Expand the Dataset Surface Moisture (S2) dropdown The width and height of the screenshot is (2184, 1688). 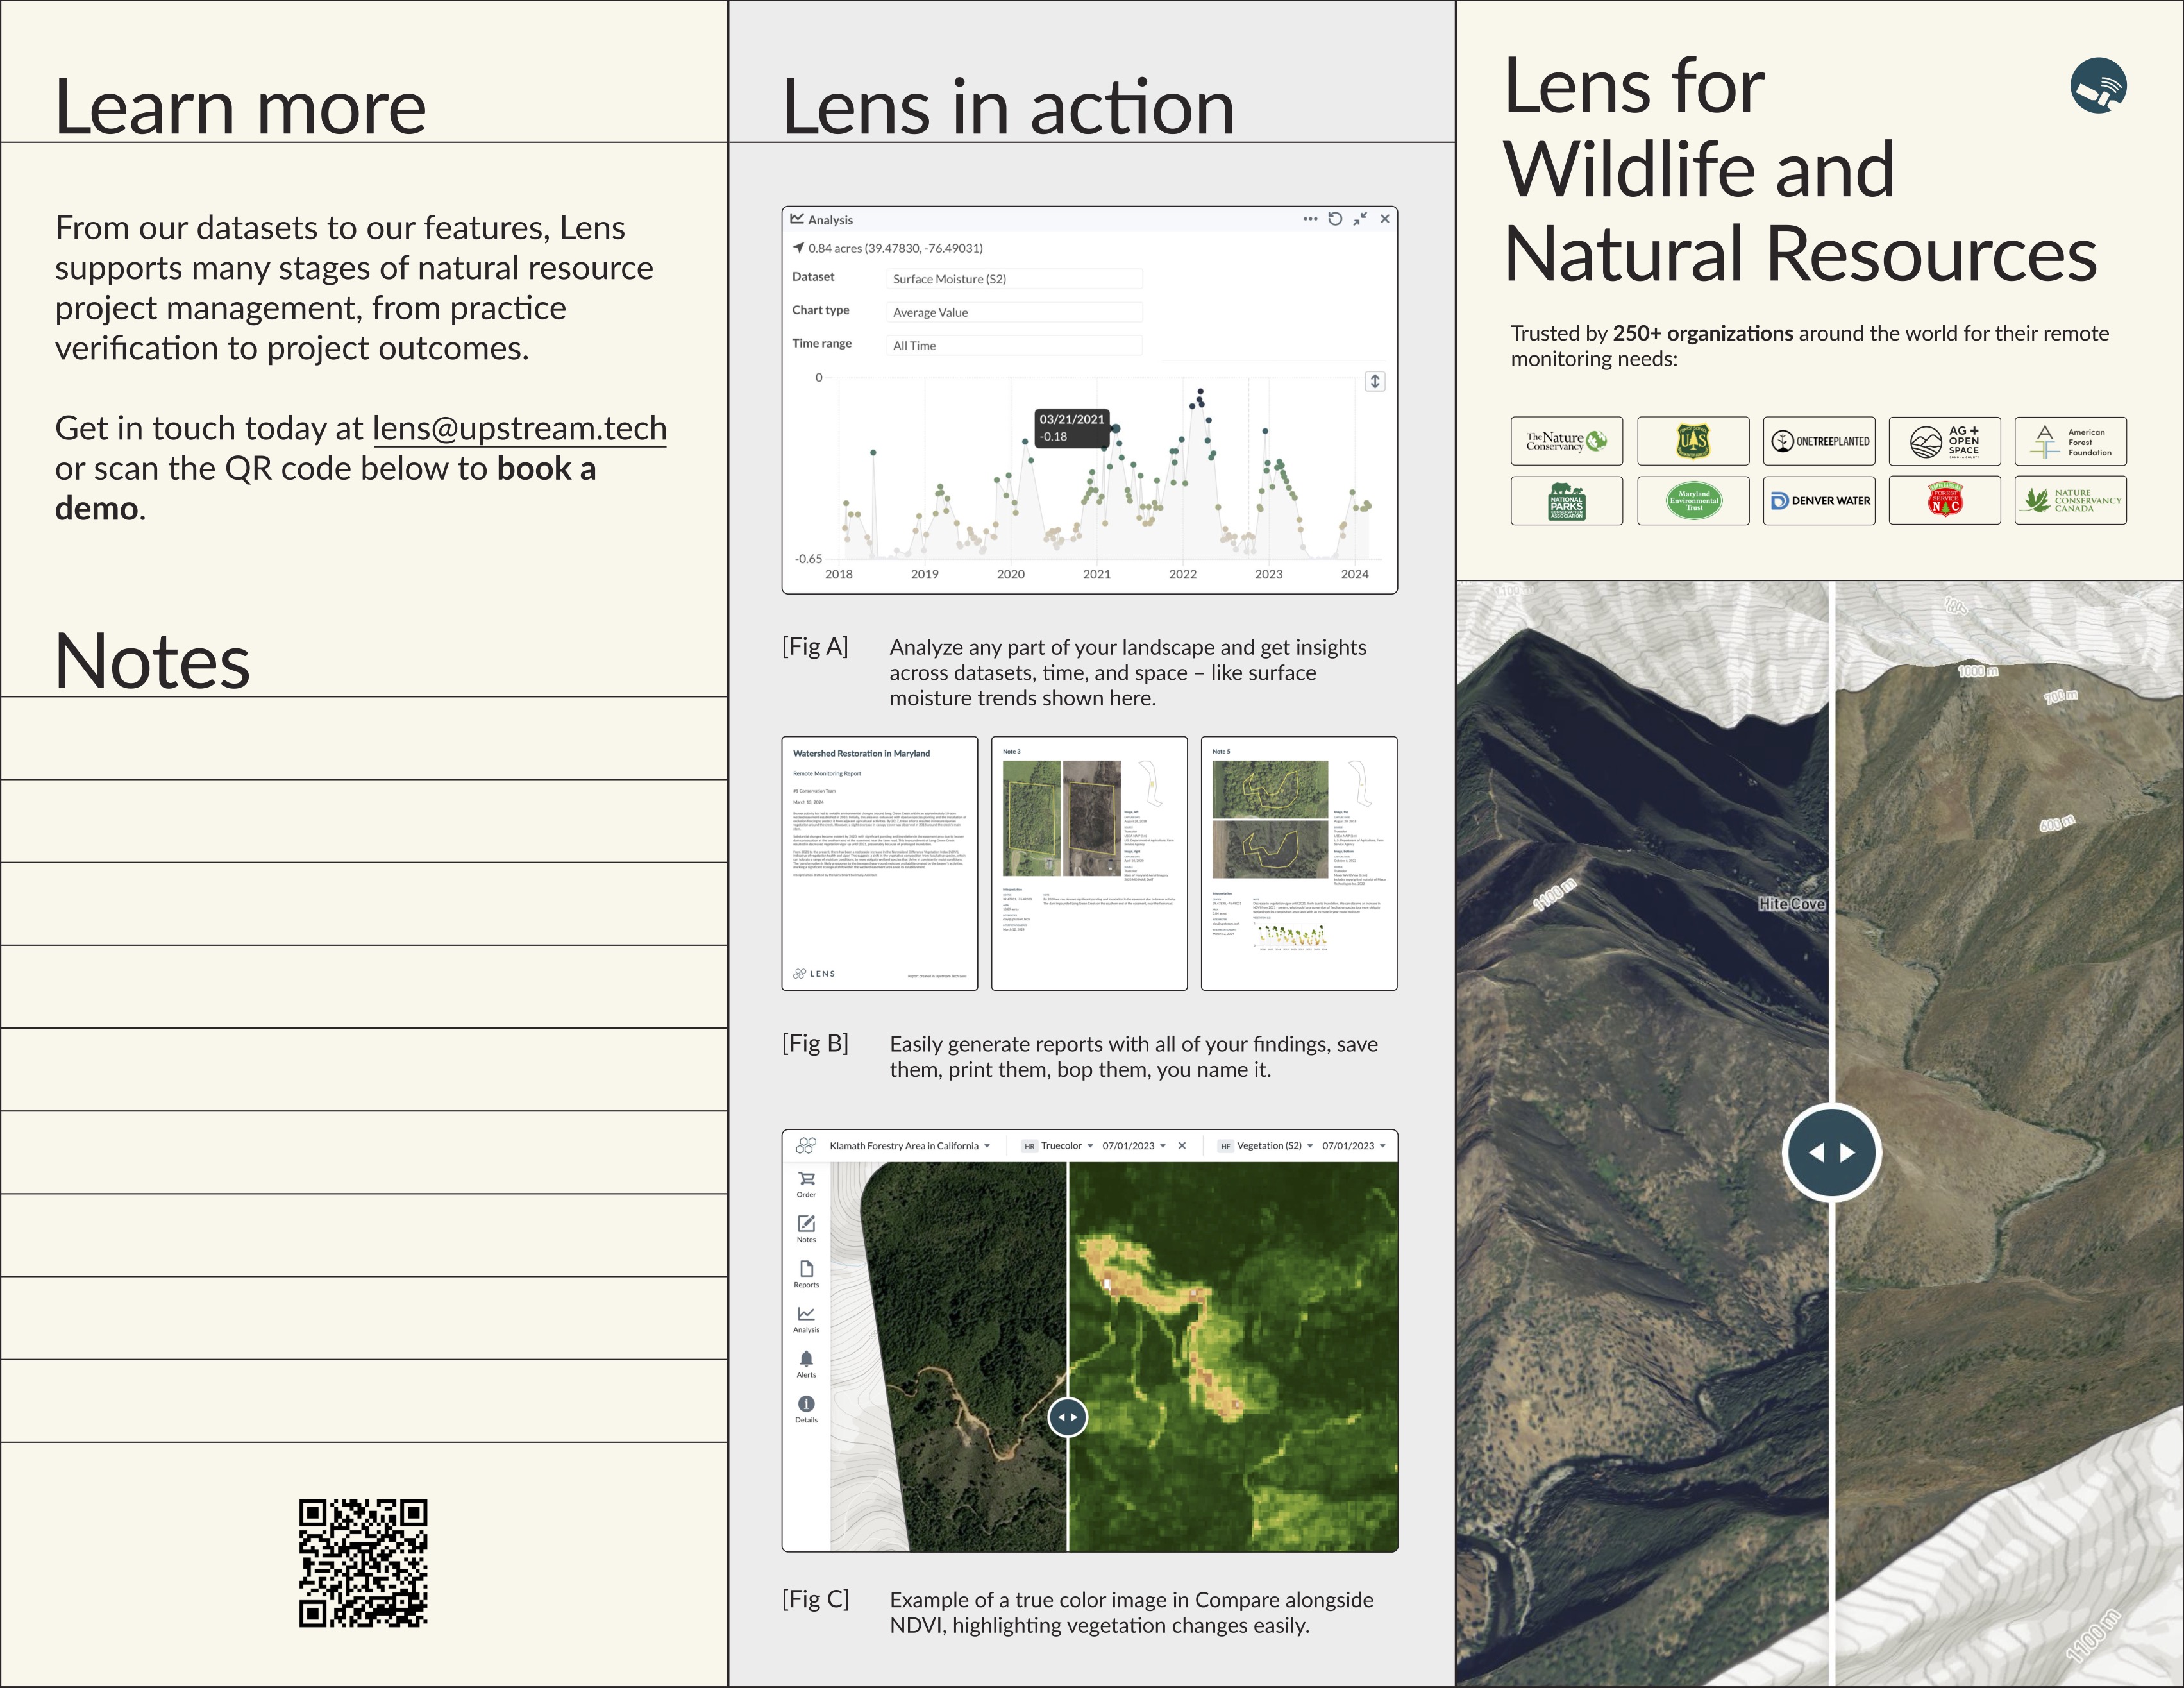click(x=1014, y=279)
